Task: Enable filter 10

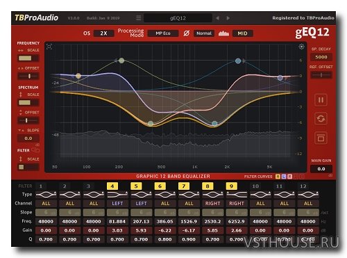Action: pos(255,186)
